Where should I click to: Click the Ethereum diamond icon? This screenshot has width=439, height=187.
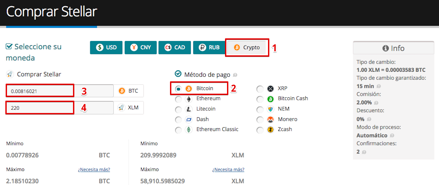pos(189,99)
